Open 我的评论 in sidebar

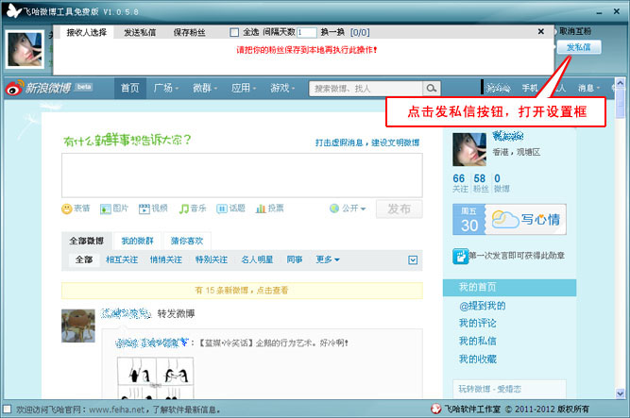point(478,324)
